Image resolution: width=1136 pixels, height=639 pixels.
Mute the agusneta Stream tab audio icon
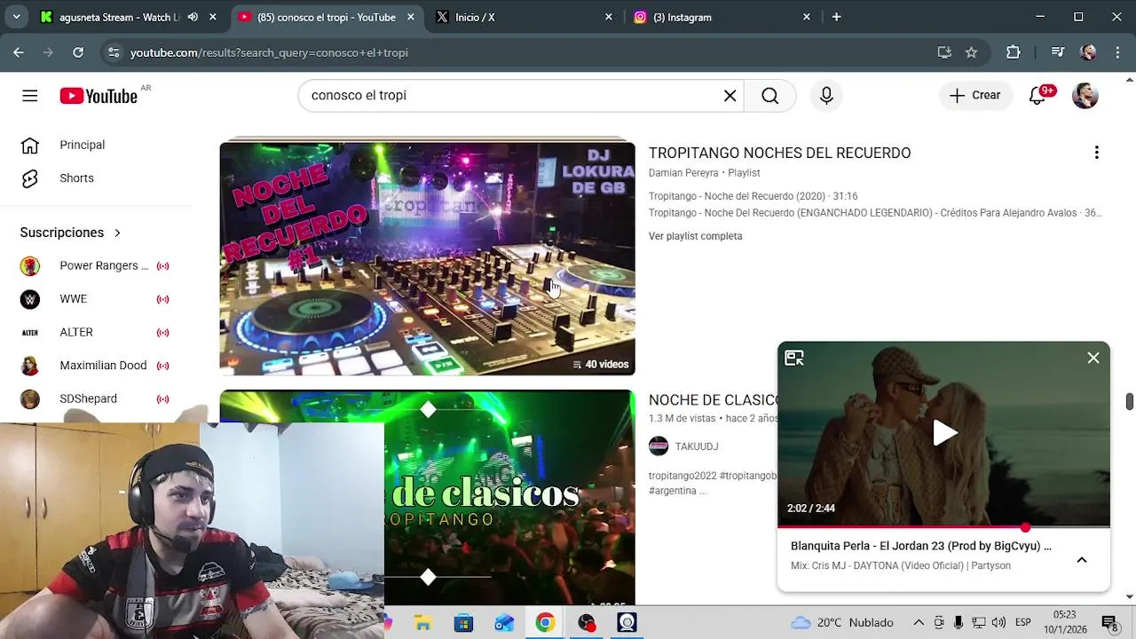point(193,17)
